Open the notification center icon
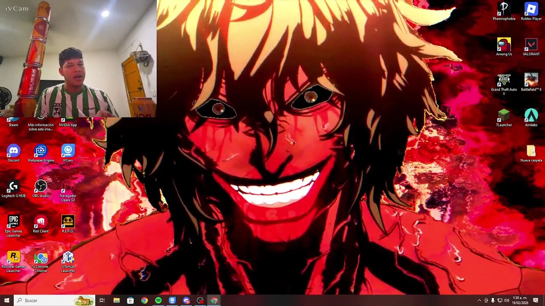The width and height of the screenshot is (545, 306). 536,300
